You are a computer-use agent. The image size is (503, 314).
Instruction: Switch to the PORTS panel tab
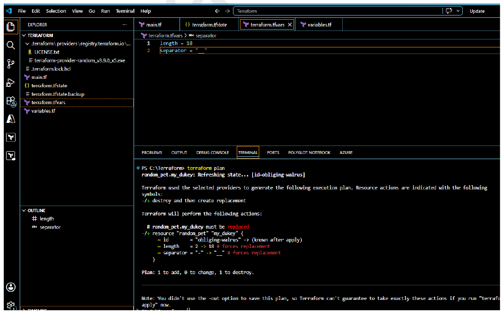point(273,153)
